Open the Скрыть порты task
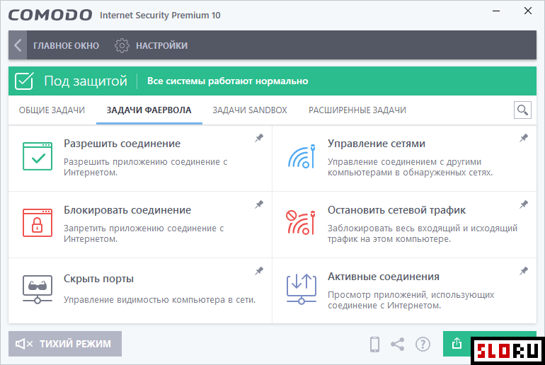This screenshot has width=545, height=365. (x=98, y=279)
